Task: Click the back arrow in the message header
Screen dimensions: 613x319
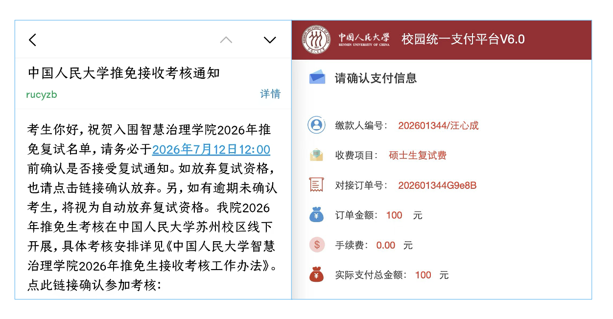Action: 32,40
